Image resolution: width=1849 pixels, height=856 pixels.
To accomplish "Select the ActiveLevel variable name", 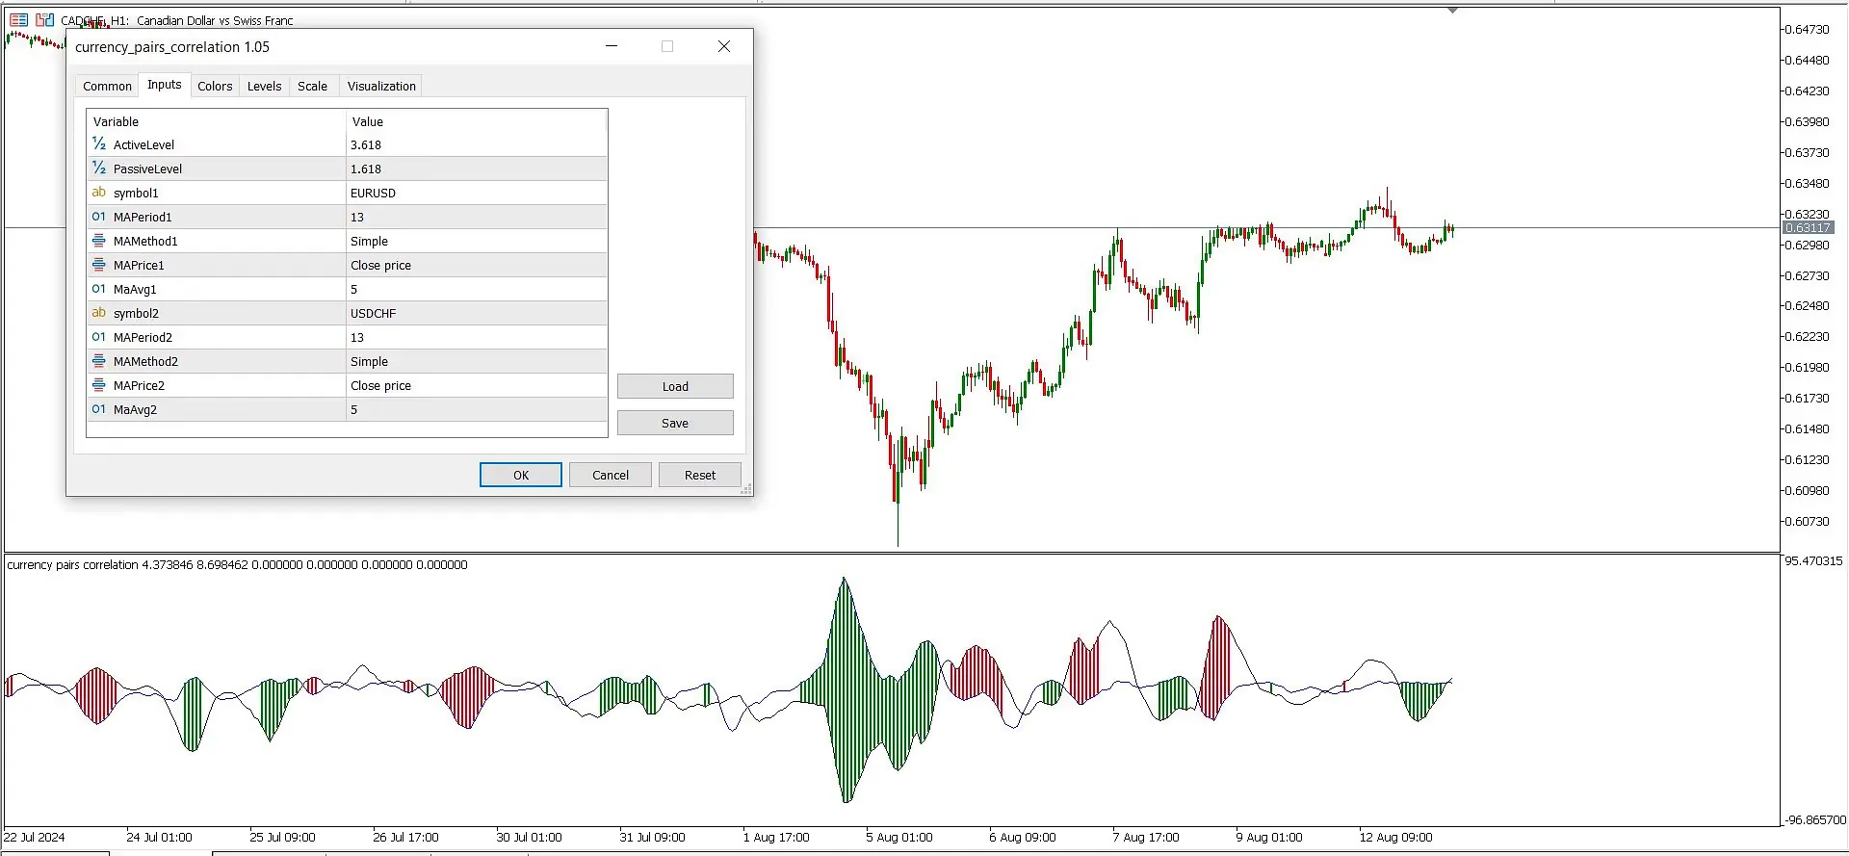I will pos(143,144).
